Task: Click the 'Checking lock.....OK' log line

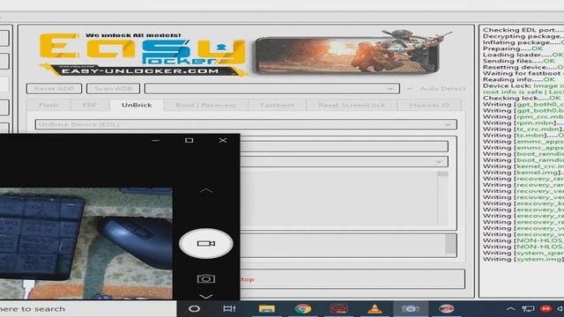Action: pos(522,98)
